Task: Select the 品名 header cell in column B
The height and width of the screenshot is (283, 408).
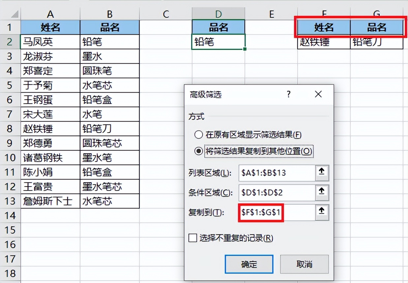Action: (109, 27)
